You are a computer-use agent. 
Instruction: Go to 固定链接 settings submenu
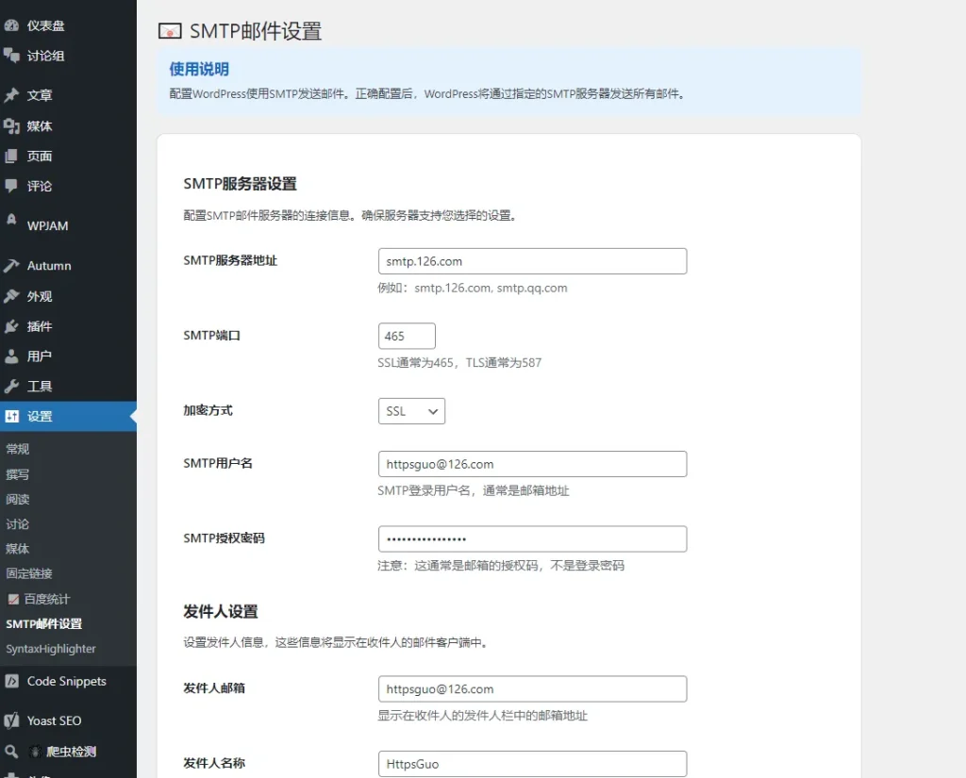point(29,573)
